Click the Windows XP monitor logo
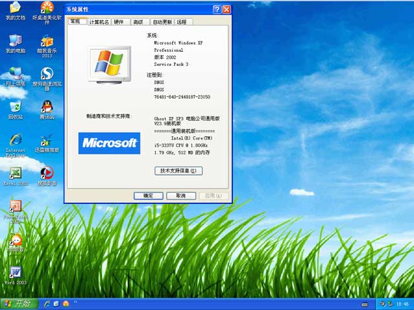Viewport: 414px width, 310px height. [x=109, y=65]
